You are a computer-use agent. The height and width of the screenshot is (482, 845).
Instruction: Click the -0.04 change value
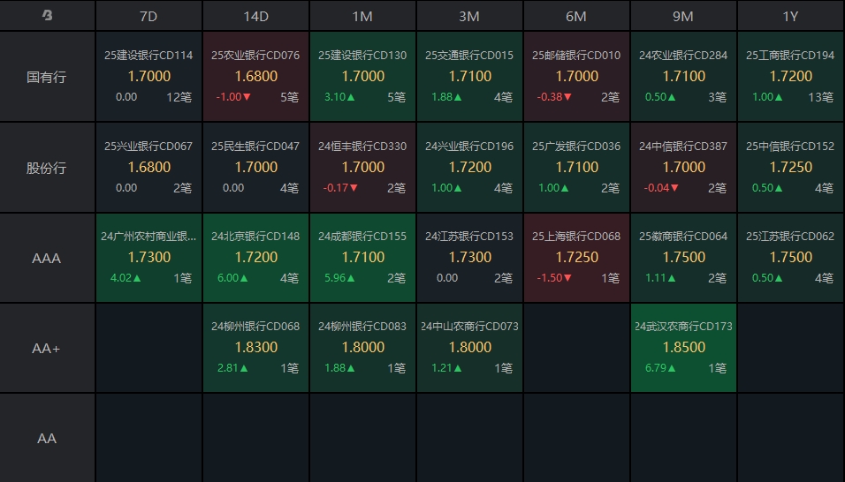(661, 188)
